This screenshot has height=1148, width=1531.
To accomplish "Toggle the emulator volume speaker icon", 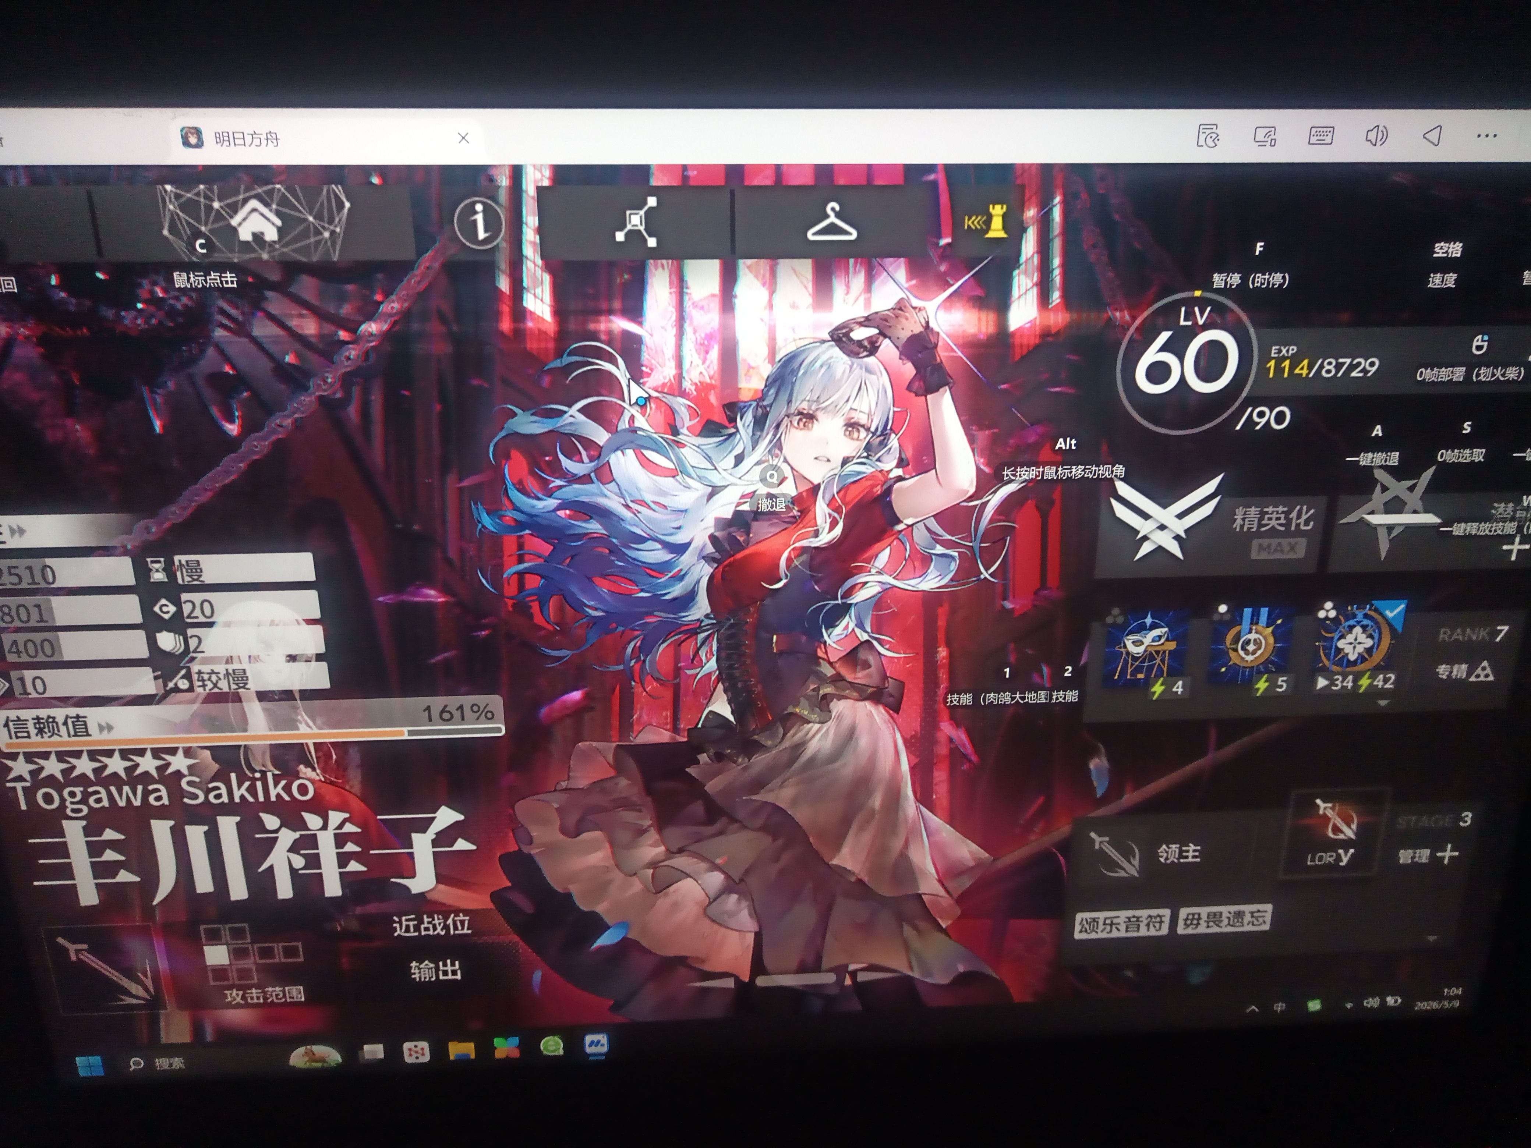I will [x=1376, y=136].
